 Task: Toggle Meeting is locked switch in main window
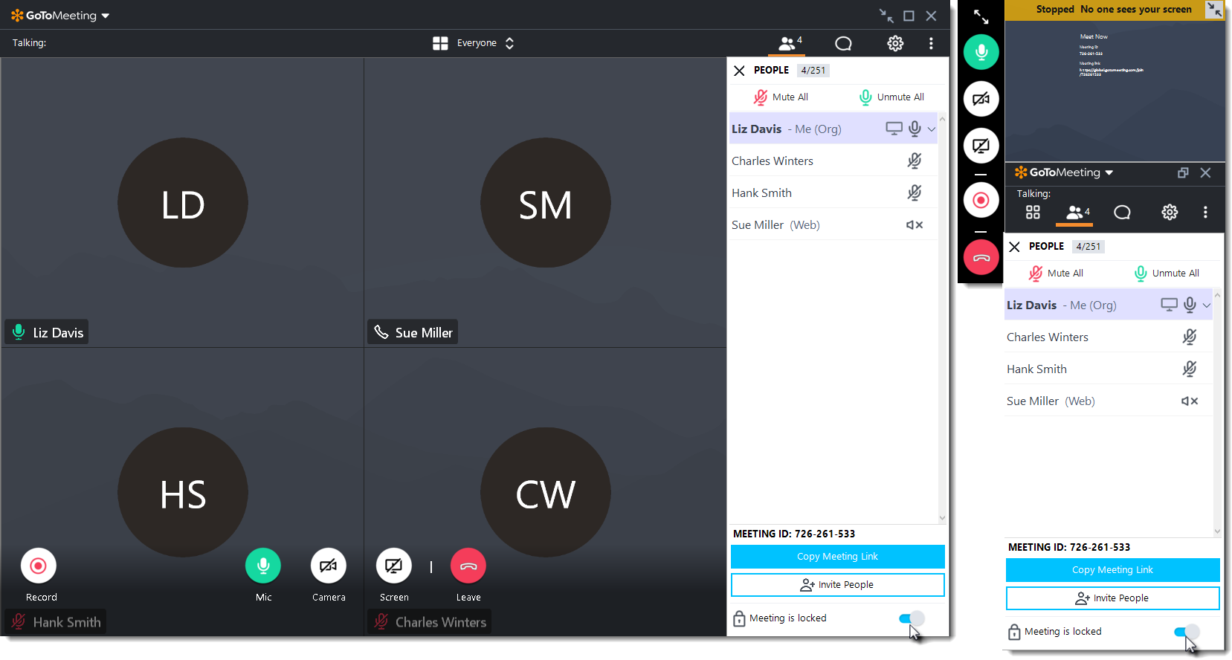912,618
